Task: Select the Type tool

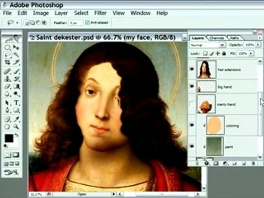Action: [16, 103]
